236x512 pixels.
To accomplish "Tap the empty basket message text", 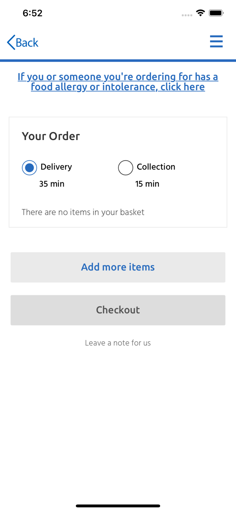I will (x=83, y=212).
